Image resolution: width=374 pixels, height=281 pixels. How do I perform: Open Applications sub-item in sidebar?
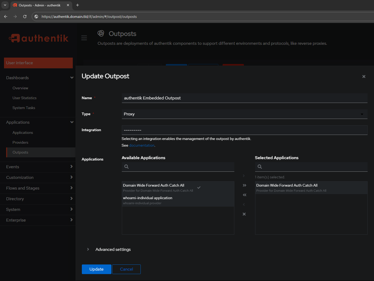click(23, 133)
